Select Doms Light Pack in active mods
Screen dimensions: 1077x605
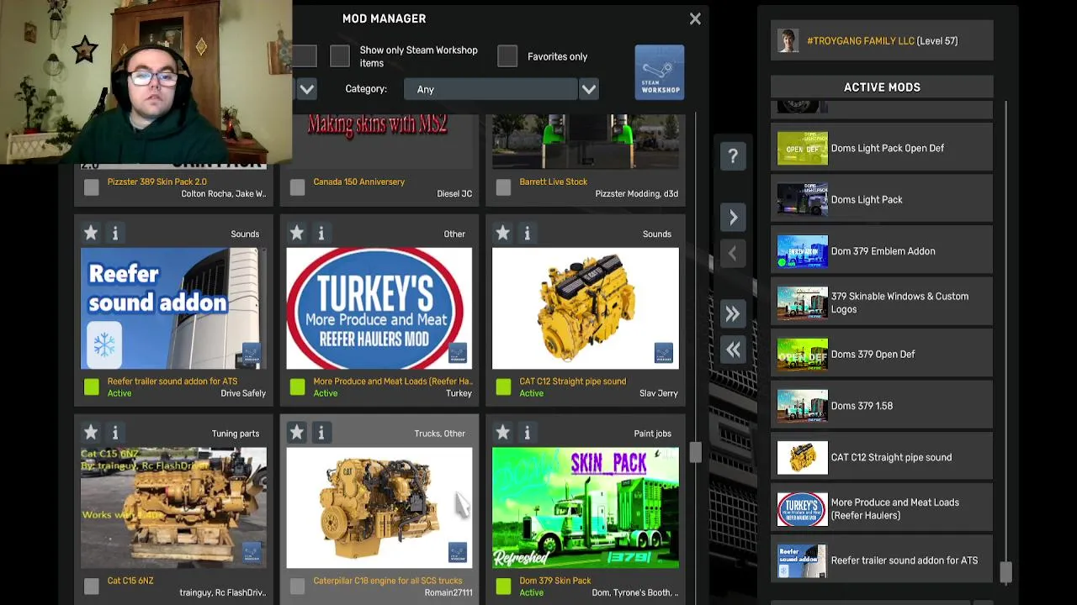[882, 200]
